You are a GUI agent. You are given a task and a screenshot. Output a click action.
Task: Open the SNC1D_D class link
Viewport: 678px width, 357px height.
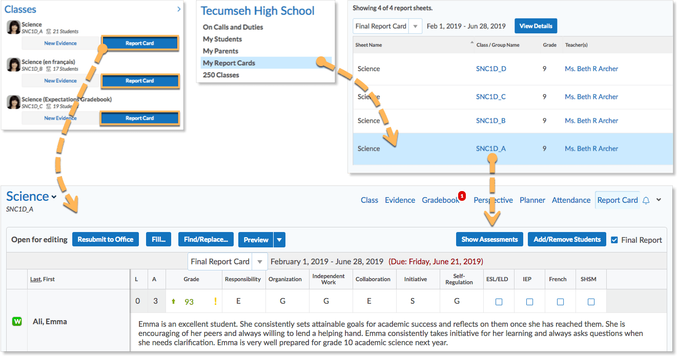(490, 69)
